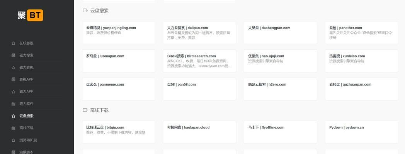Open Birdie搜索 birdiesearch.com card
The height and width of the screenshot is (154, 405).
tap(199, 61)
